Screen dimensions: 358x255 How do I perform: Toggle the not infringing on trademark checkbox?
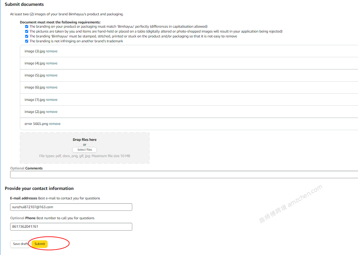click(27, 41)
